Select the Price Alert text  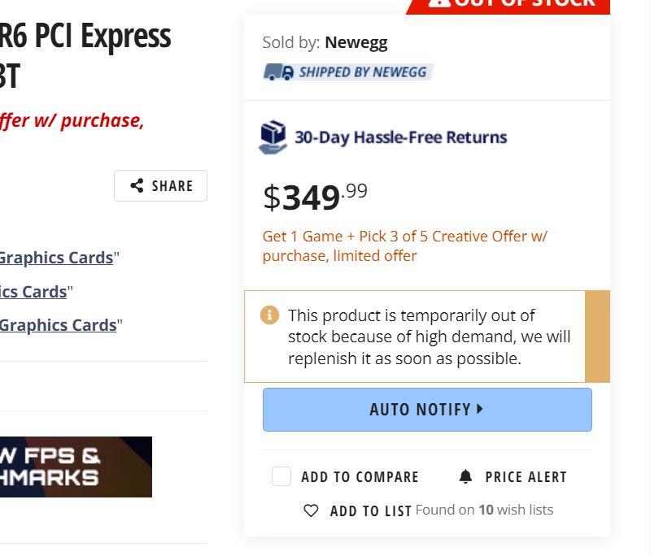526,477
